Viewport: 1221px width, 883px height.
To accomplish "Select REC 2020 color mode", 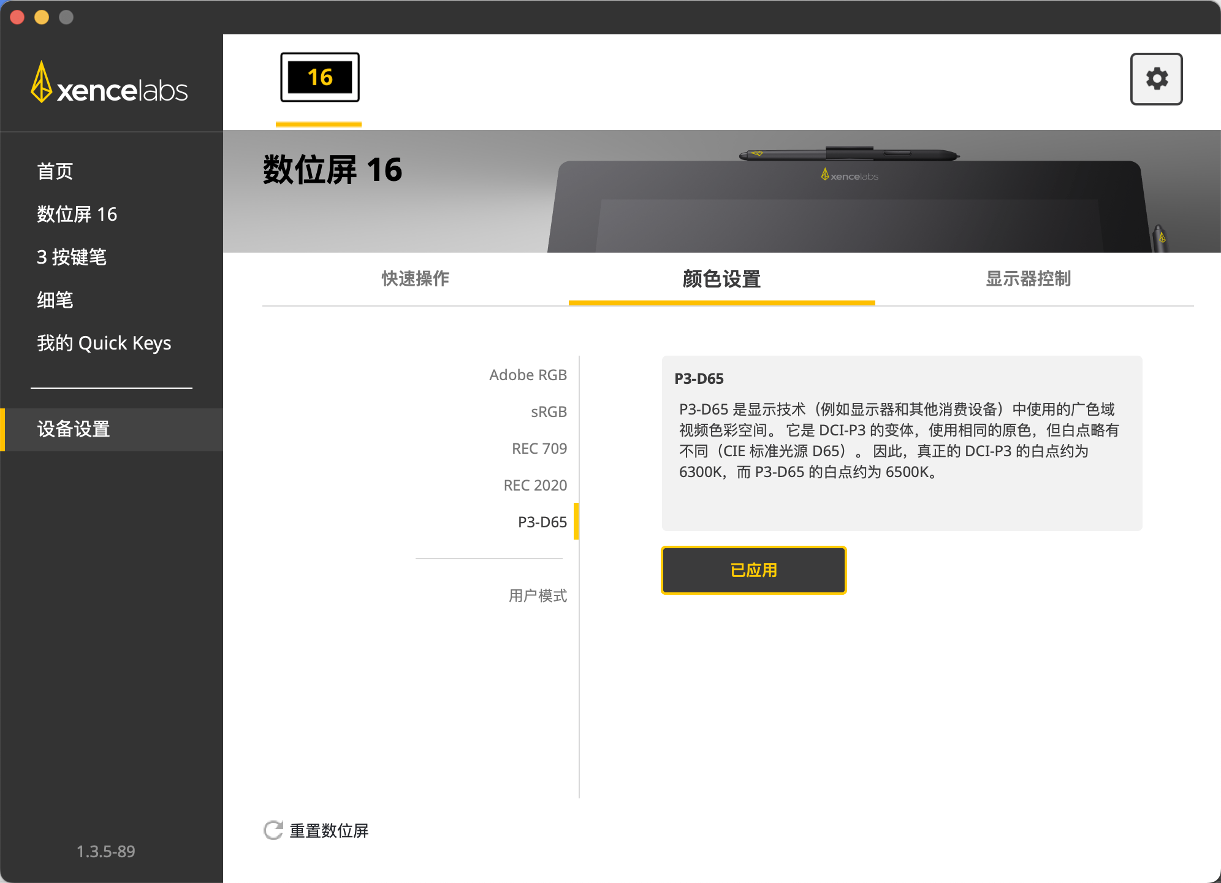I will (534, 485).
